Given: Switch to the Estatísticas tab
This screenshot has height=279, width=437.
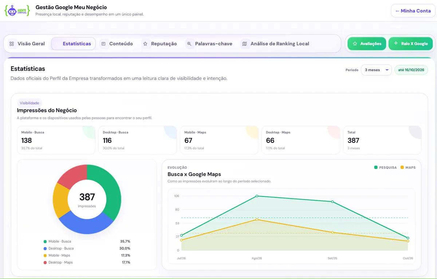Looking at the screenshot, I should (73, 44).
